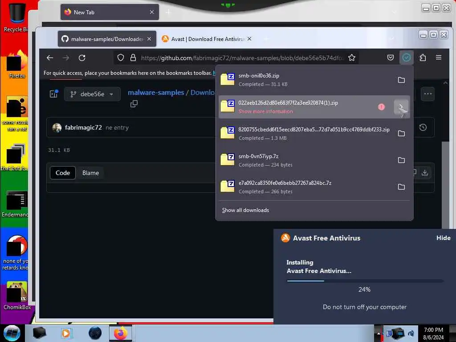Go back in the Firefox navigation bar
The image size is (456, 342).
click(x=50, y=58)
